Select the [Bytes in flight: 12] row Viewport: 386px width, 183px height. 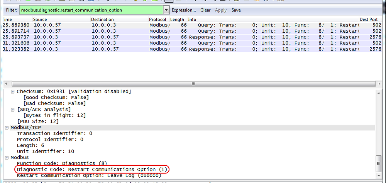(x=54, y=115)
